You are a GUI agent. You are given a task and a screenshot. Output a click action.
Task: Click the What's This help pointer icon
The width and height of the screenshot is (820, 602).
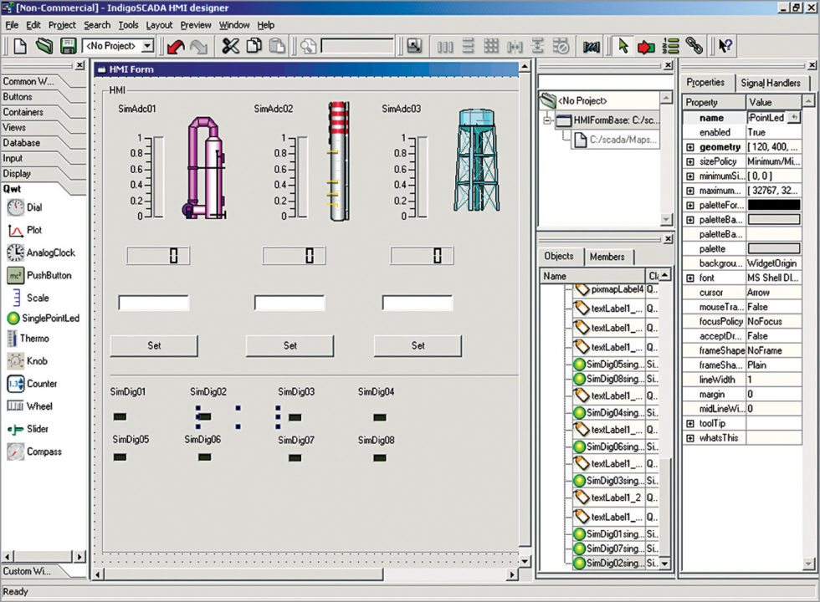tap(725, 46)
